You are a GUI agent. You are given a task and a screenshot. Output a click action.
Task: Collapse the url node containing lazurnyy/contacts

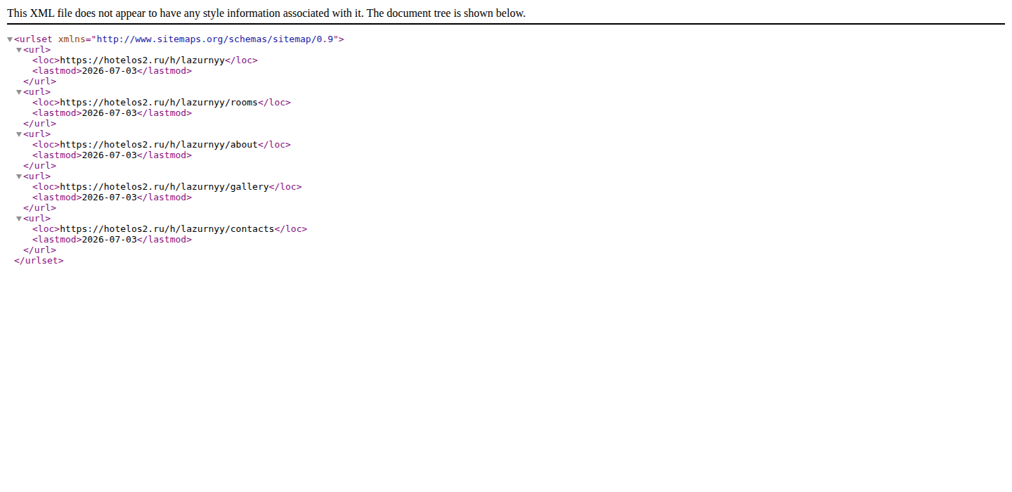coord(19,219)
